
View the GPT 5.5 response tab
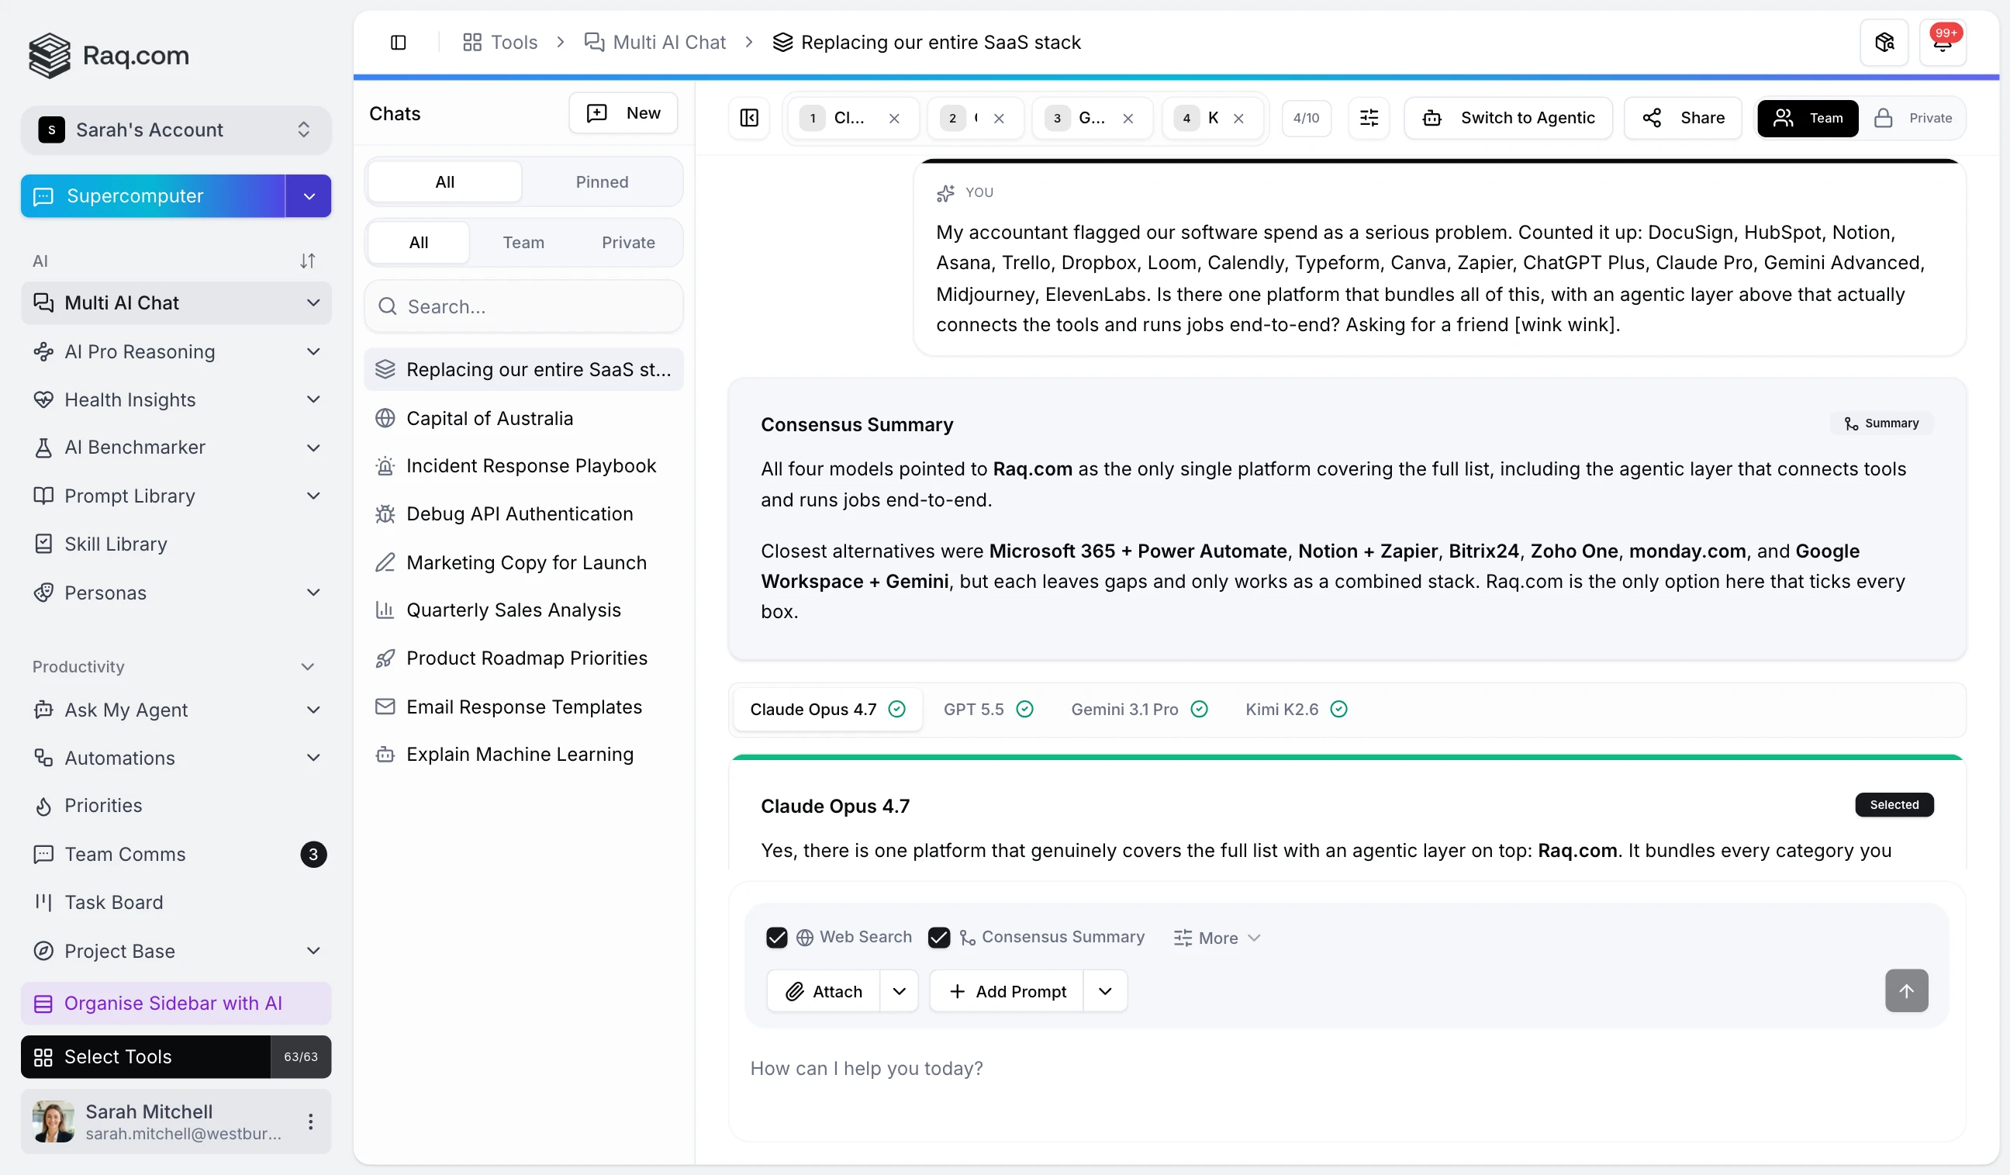(988, 709)
